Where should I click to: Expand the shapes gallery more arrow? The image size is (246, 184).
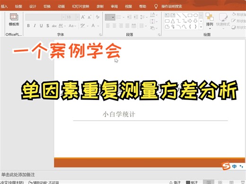[201, 27]
